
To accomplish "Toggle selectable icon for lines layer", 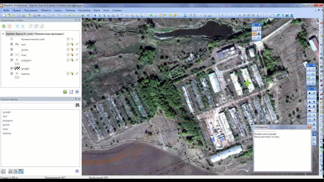I will pos(72,55).
